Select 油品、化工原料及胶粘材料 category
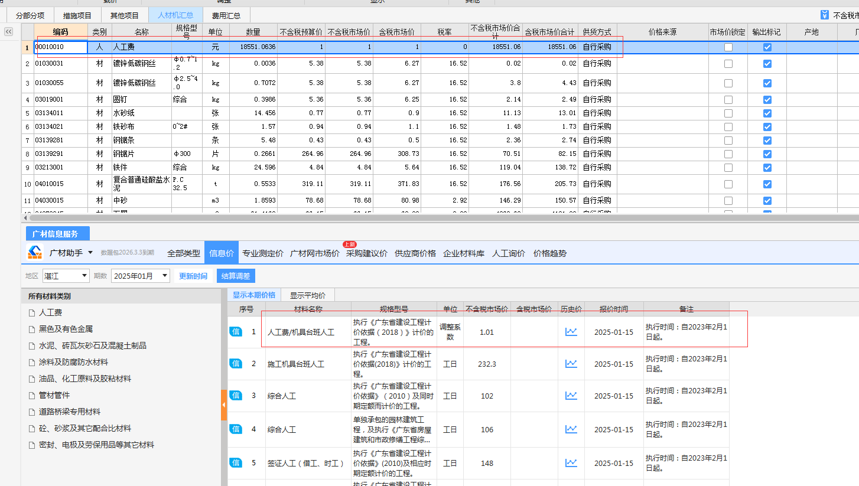Image resolution: width=859 pixels, height=486 pixels. [x=85, y=379]
